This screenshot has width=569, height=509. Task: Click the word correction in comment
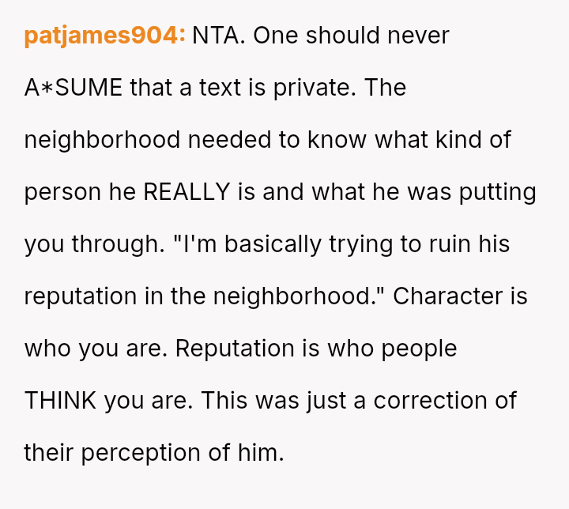click(x=430, y=401)
